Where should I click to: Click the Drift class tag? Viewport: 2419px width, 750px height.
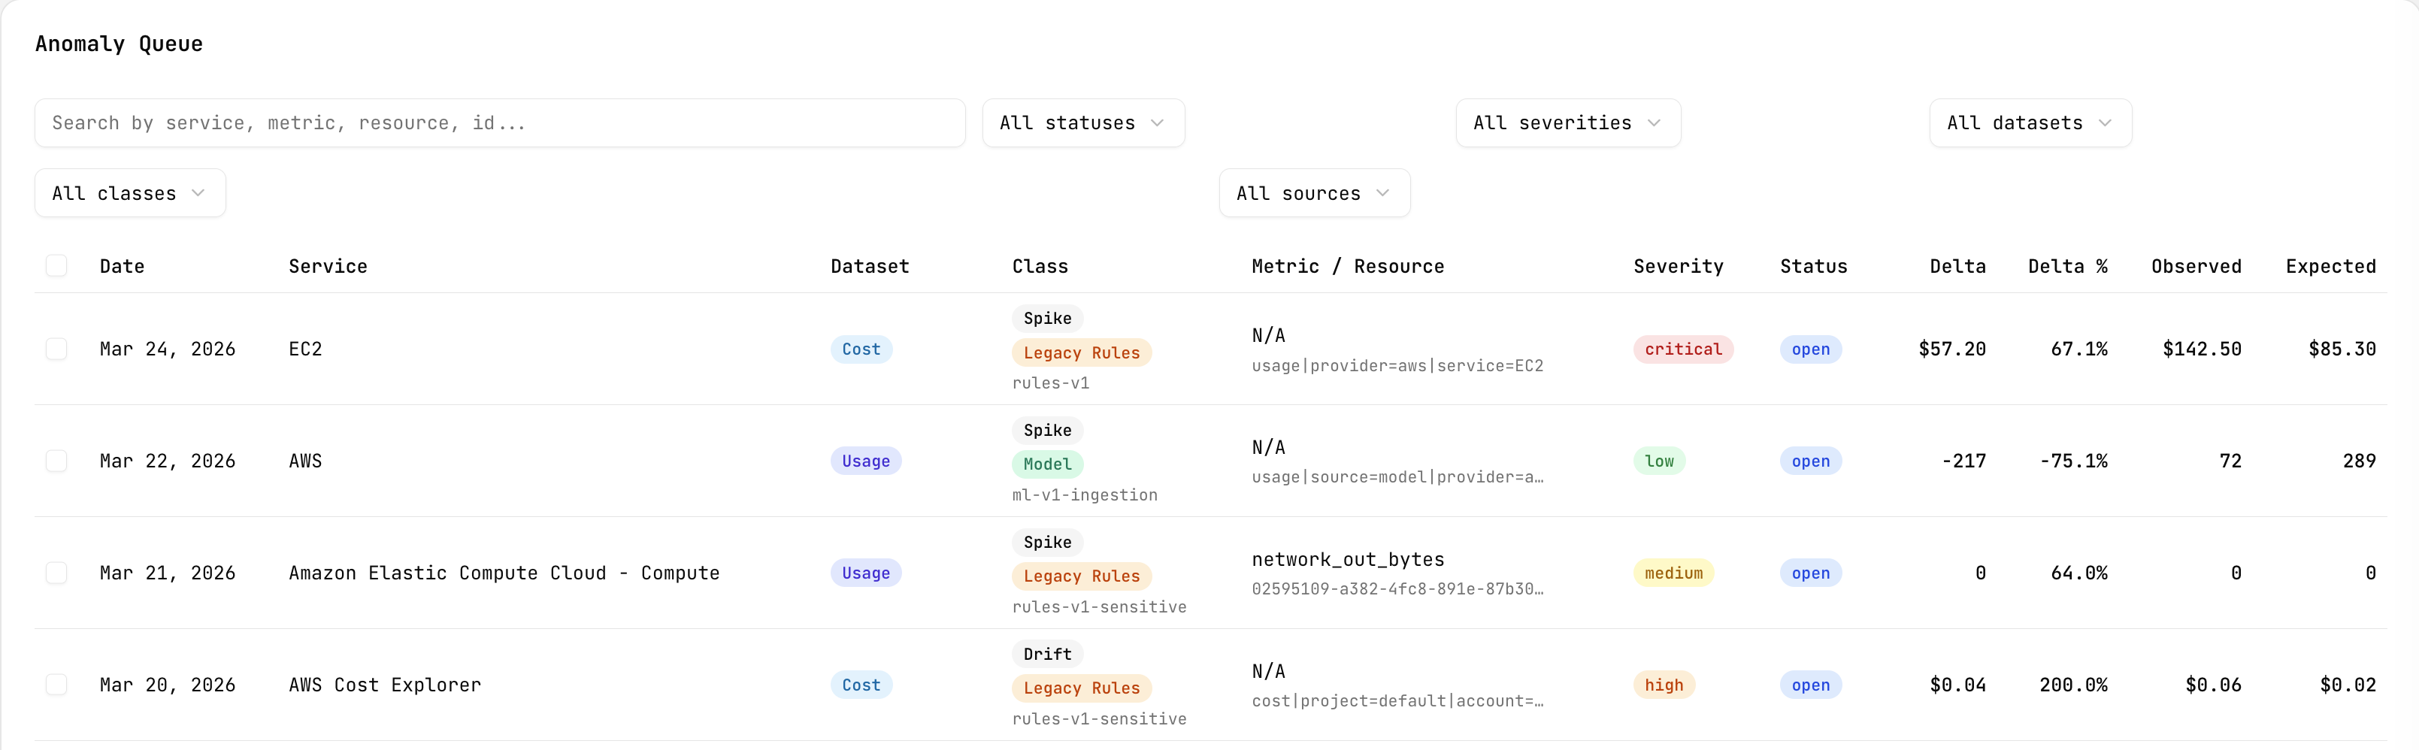pos(1046,653)
